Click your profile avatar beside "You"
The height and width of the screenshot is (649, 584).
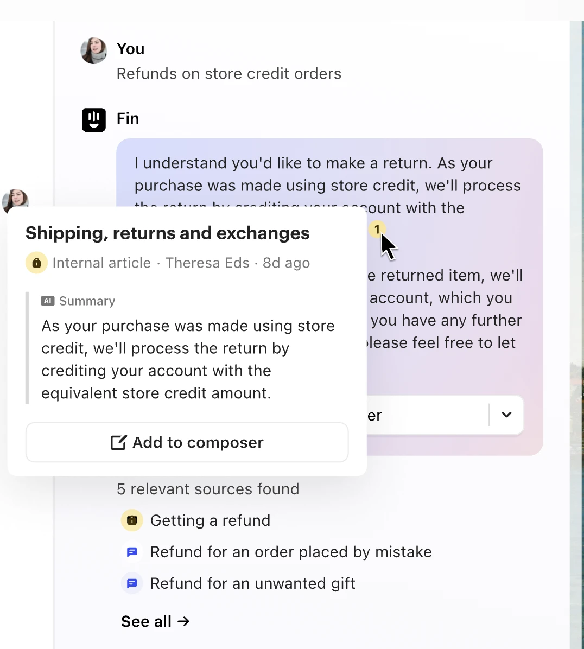point(93,50)
